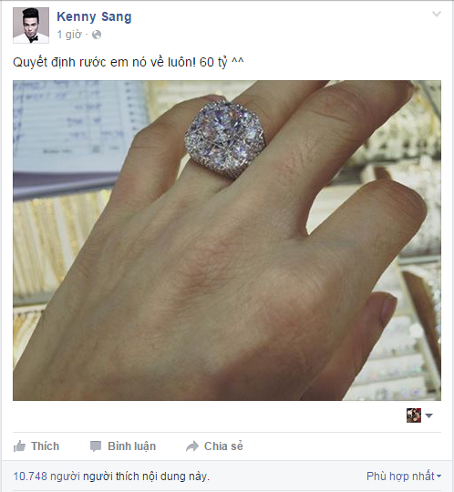Select the Bình luận comment label
The height and width of the screenshot is (492, 454).
pos(131,446)
